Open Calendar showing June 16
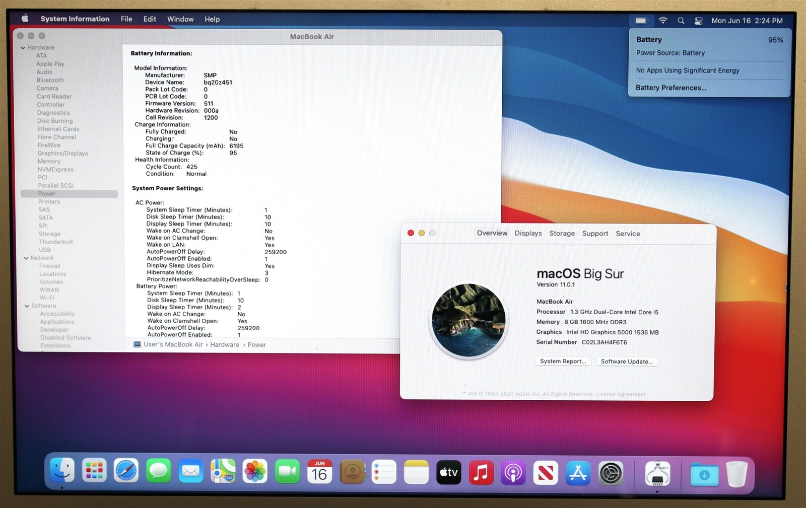Image resolution: width=806 pixels, height=508 pixels. coord(319,472)
